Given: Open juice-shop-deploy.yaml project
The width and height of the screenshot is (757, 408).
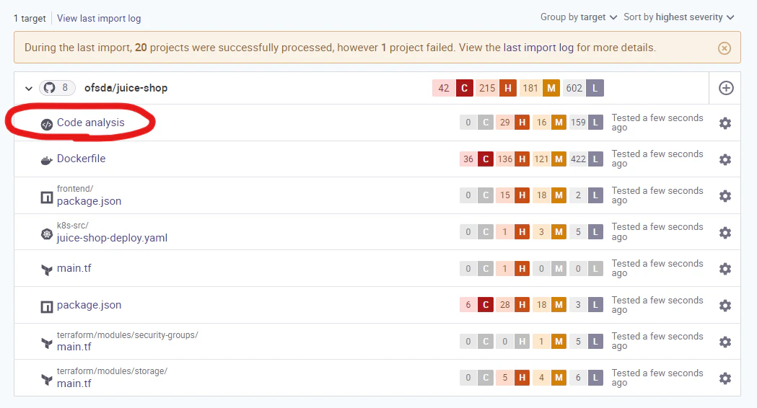Looking at the screenshot, I should pyautogui.click(x=112, y=238).
